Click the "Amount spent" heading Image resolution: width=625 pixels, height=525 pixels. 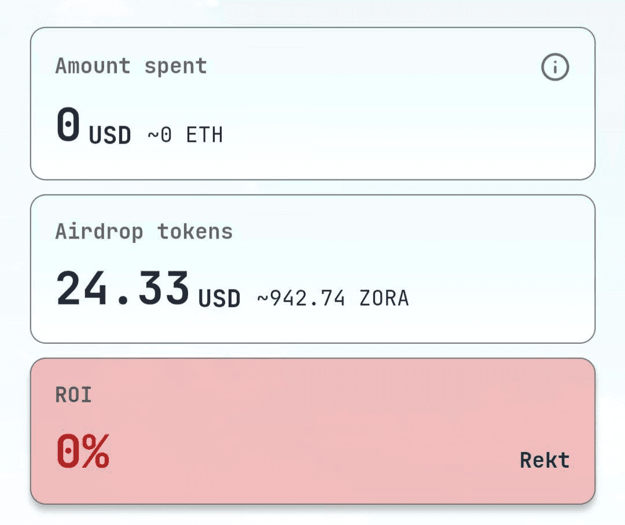coord(131,66)
